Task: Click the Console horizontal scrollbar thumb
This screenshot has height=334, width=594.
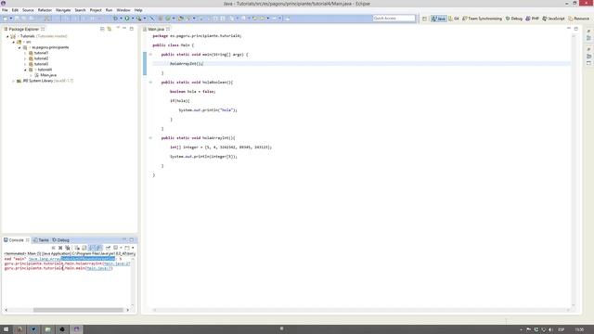Action: pyautogui.click(x=78, y=310)
